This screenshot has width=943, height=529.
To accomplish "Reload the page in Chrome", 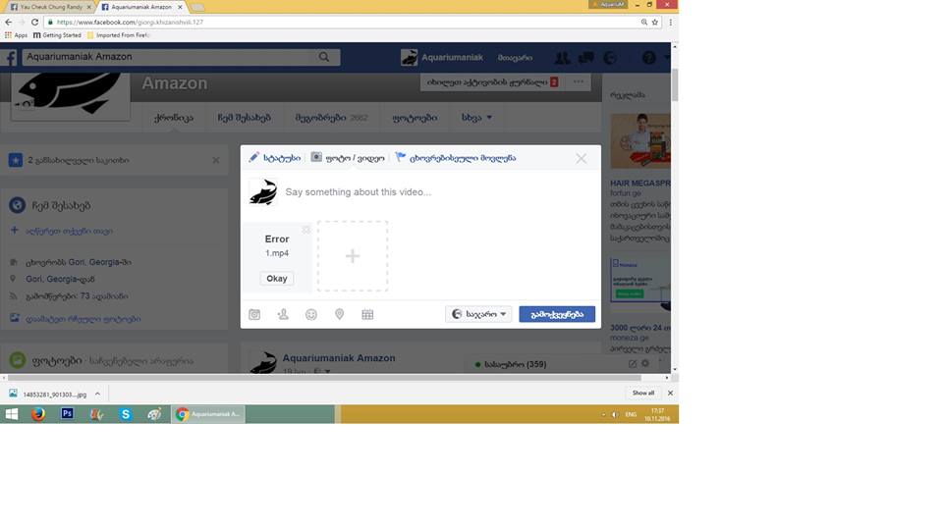I will (35, 23).
